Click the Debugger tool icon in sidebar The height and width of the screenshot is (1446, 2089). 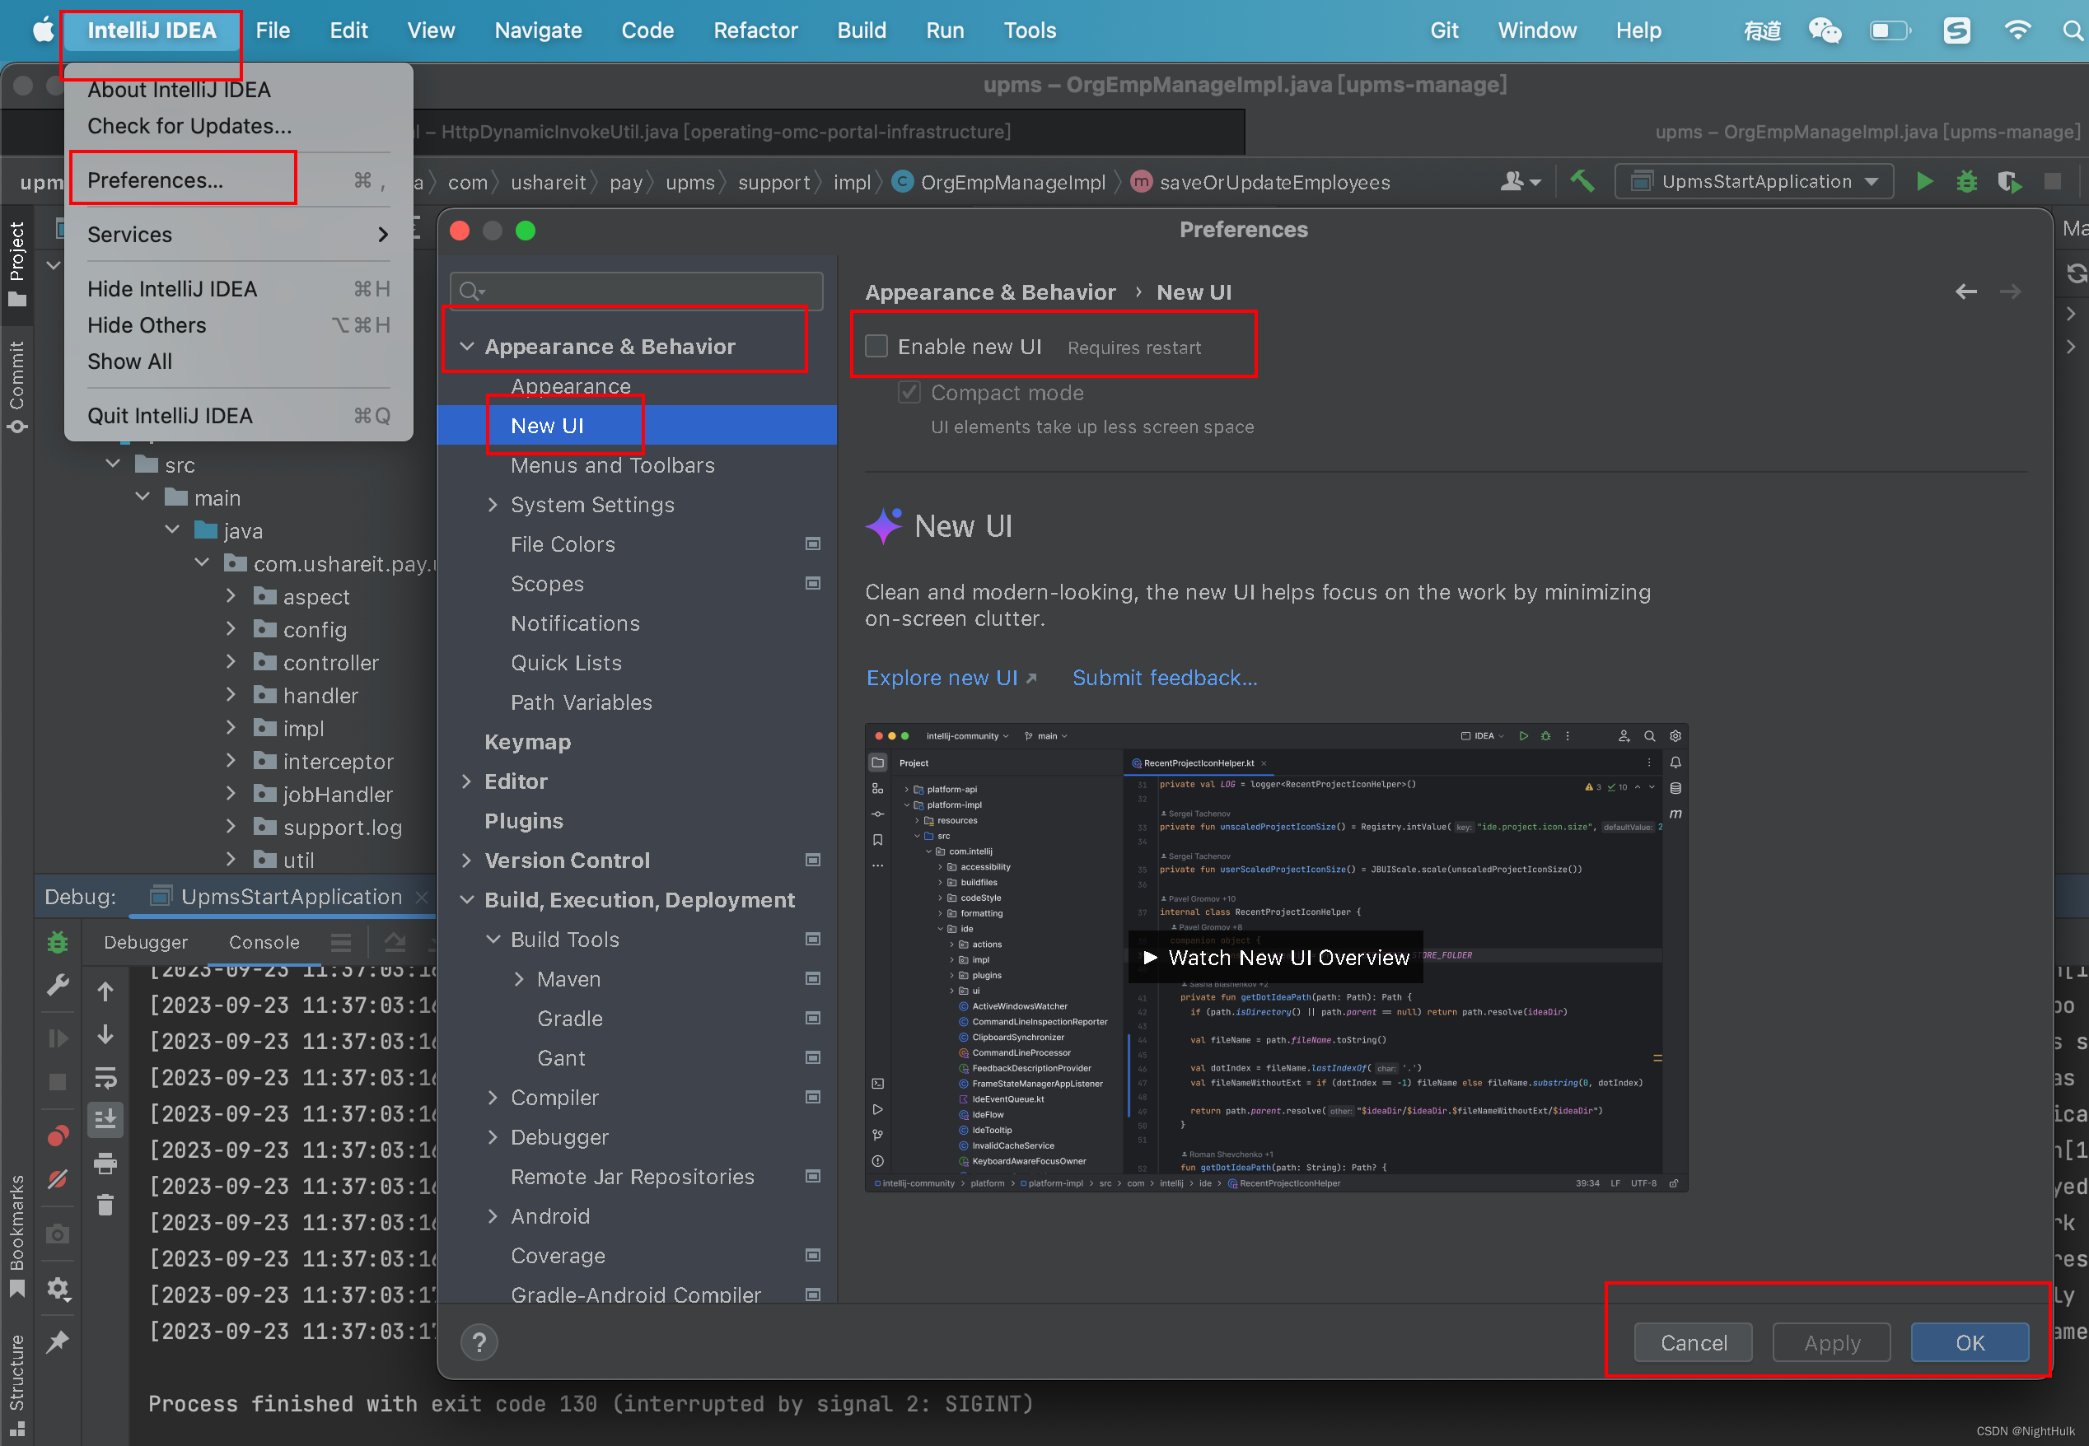[58, 941]
